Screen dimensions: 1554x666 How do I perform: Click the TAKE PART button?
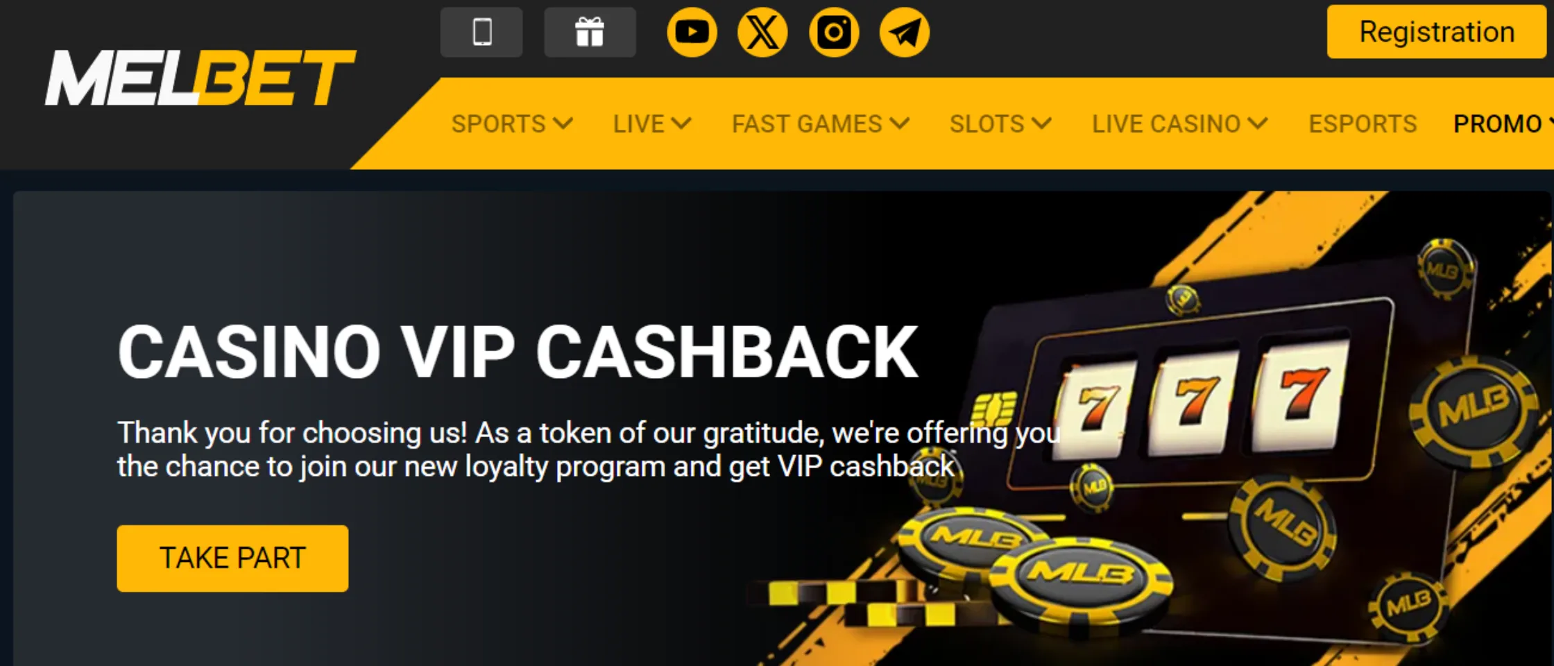tap(232, 558)
